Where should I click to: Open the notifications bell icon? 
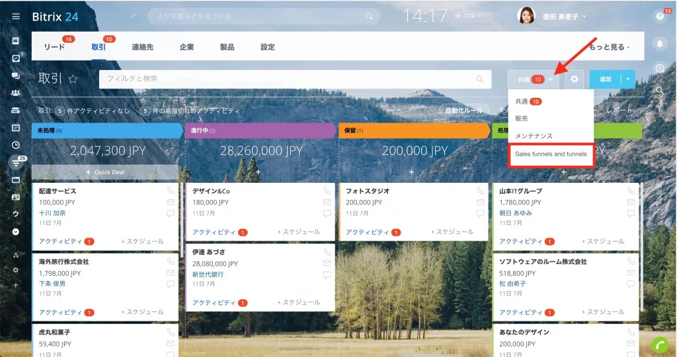coord(660,44)
